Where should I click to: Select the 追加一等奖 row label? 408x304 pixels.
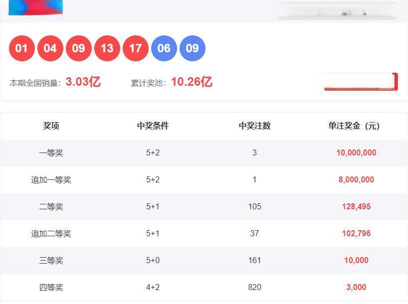(x=51, y=180)
